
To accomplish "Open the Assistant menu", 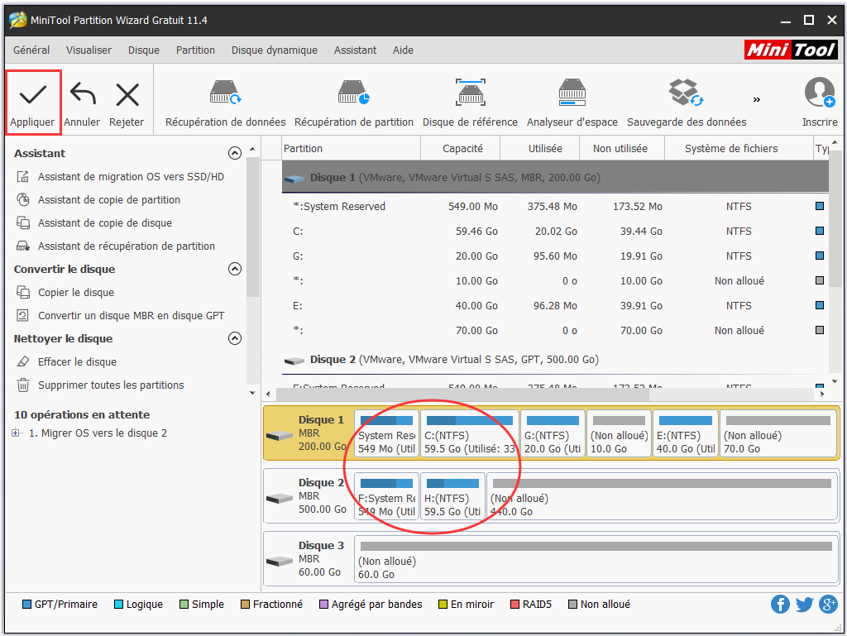I will 355,50.
